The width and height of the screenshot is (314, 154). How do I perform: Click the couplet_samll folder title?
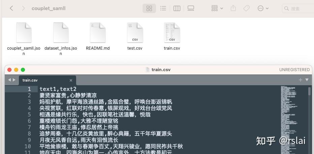coord(49,8)
